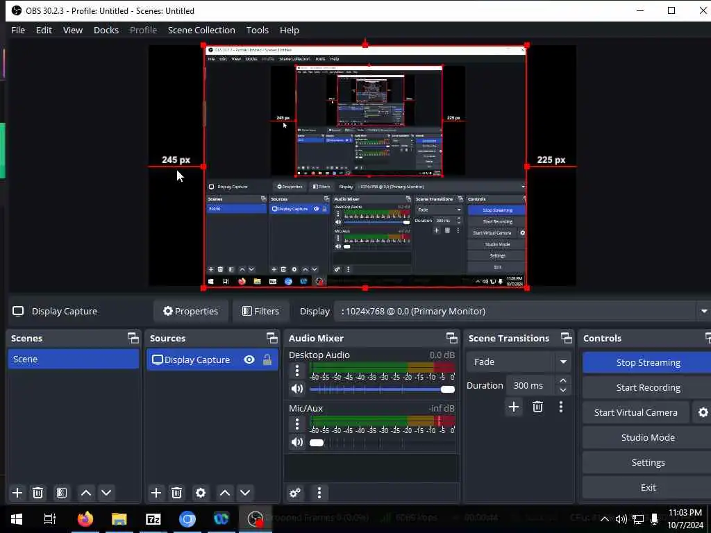Open the Scene Collection menu

point(201,30)
